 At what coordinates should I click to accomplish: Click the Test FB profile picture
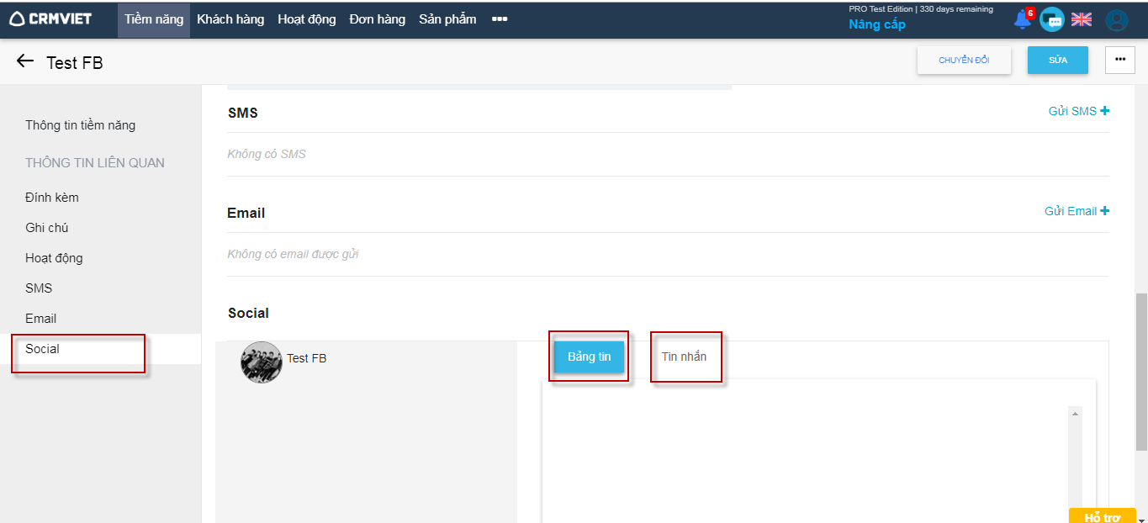pyautogui.click(x=261, y=362)
